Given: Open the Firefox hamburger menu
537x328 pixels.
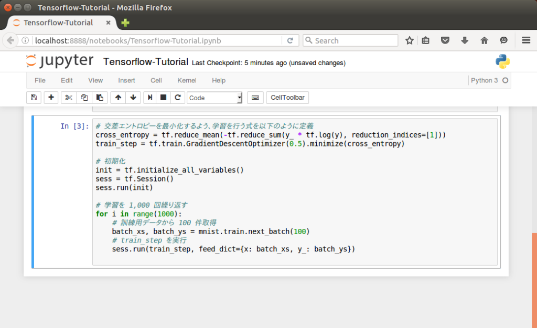Looking at the screenshot, I should (x=525, y=40).
